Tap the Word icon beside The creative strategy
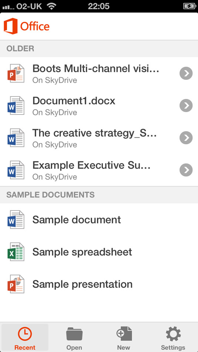This screenshot has height=352, width=198. click(x=16, y=138)
